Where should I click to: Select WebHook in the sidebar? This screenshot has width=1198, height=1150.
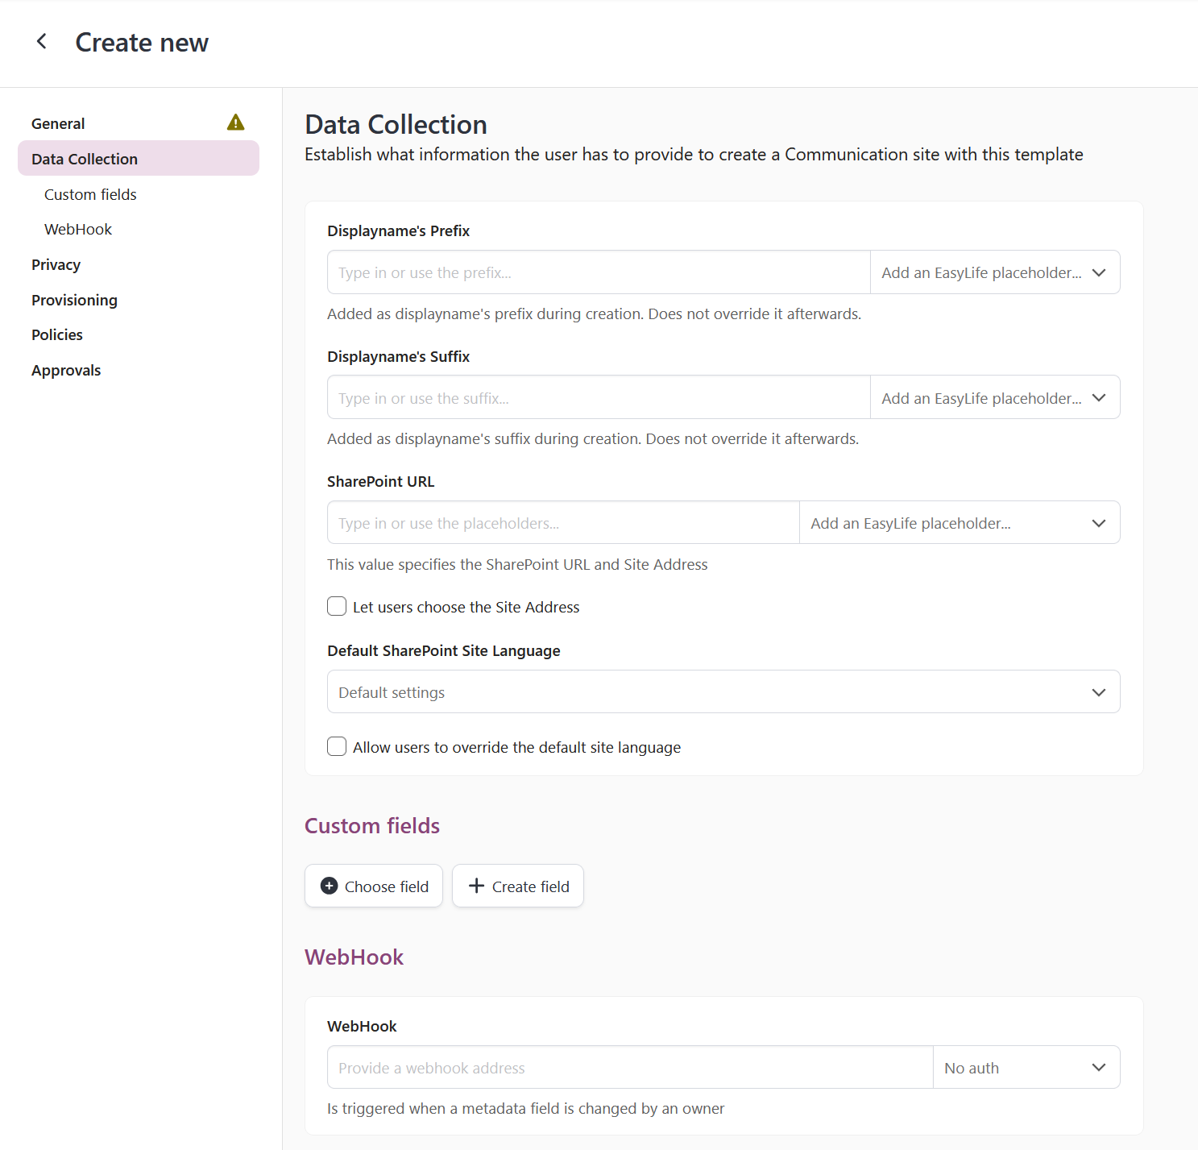[77, 229]
